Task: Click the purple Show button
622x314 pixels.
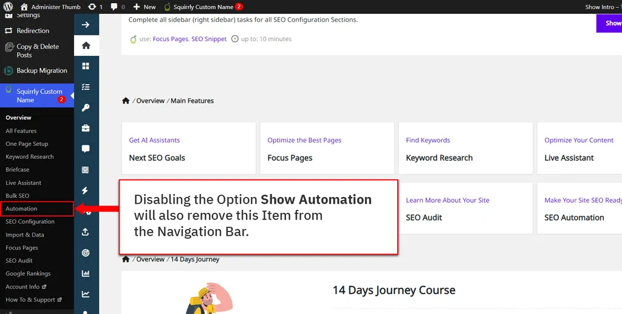Action: [609, 24]
